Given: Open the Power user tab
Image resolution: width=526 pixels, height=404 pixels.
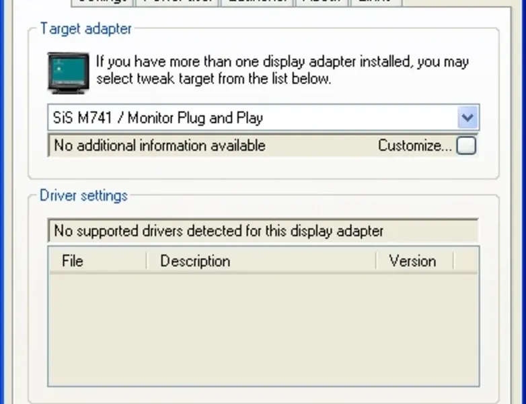Looking at the screenshot, I should tap(178, 2).
